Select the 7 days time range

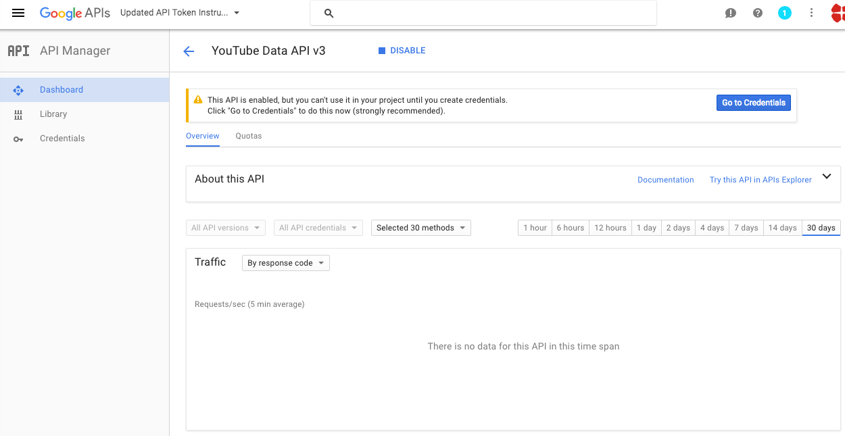coord(746,228)
